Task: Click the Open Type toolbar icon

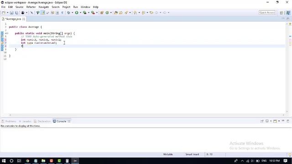Action: [116, 13]
